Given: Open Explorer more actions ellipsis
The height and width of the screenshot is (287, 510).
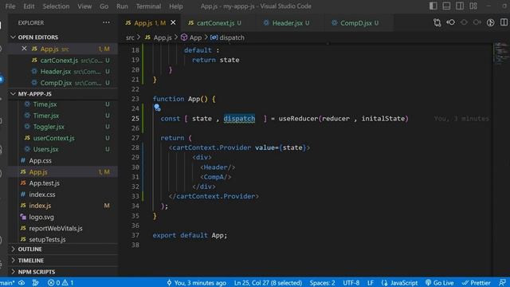Looking at the screenshot, I should (x=106, y=22).
